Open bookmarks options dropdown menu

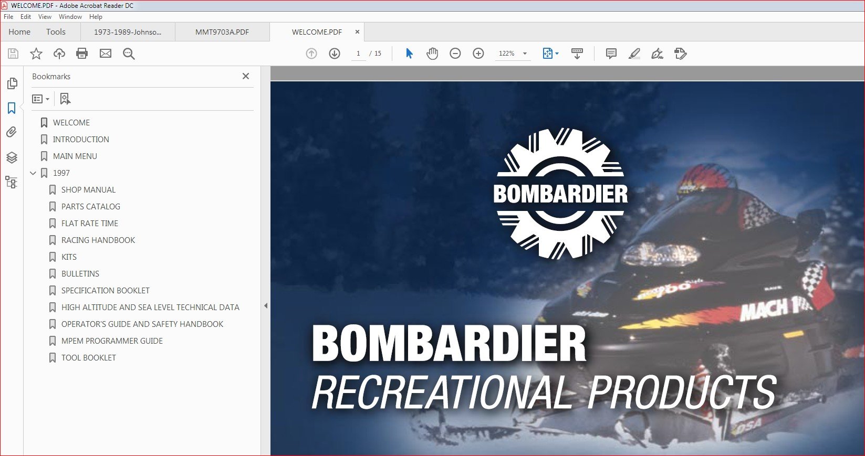tap(40, 99)
